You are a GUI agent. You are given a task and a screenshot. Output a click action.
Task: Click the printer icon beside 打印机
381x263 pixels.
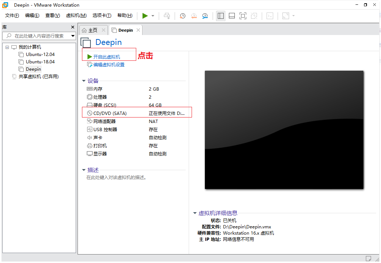click(90, 146)
